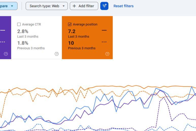This screenshot has width=196, height=131.
Task: Uncheck the Average position checkbox
Action: (70, 24)
